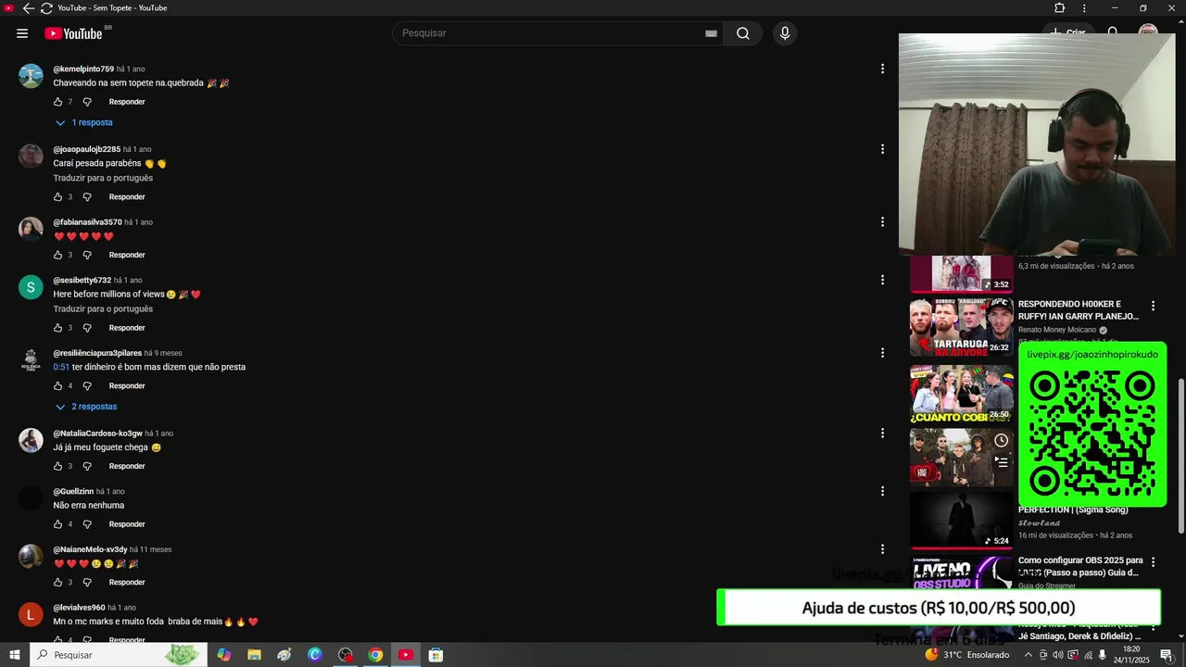Screen dimensions: 1186x667
Task: Click the magnifier search button
Action: pos(743,33)
